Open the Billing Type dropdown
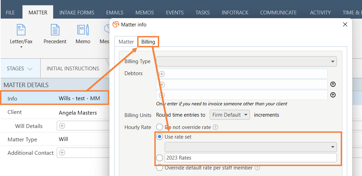362x176 pixels. click(246, 61)
